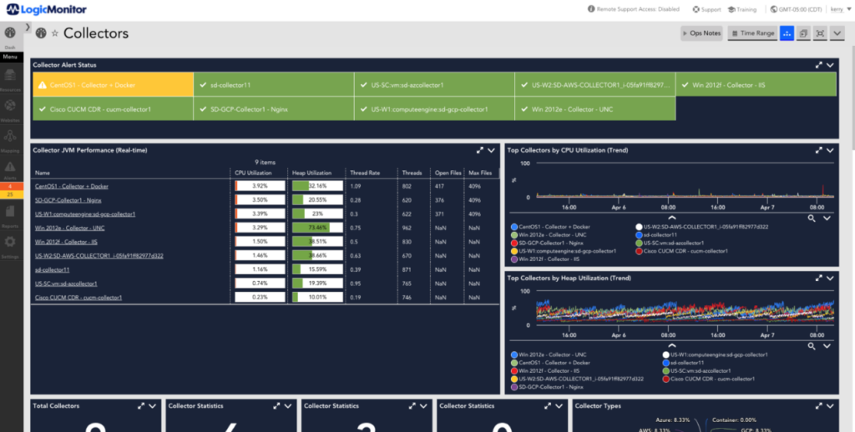This screenshot has width=855, height=432.
Task: Sort by Name column header
Action: coord(42,173)
